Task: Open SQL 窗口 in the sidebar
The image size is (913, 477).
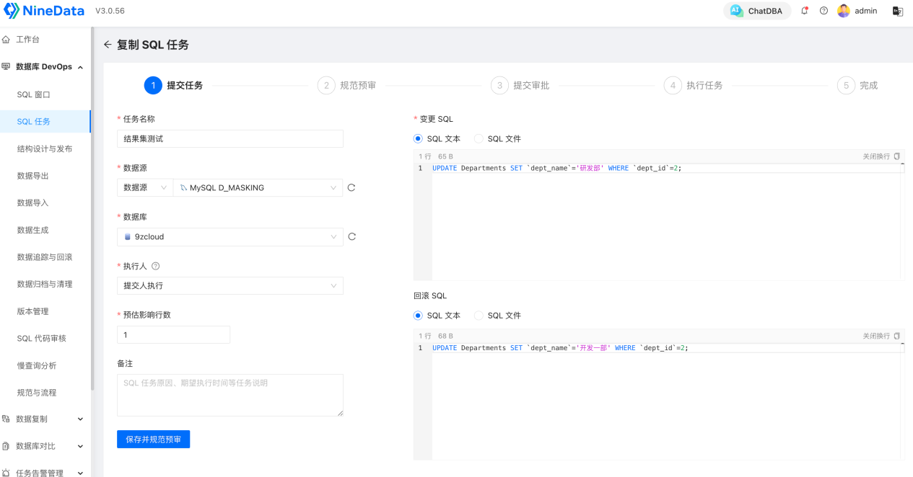Action: (33, 94)
